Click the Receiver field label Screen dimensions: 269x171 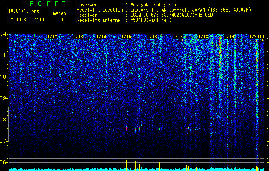coord(87,15)
